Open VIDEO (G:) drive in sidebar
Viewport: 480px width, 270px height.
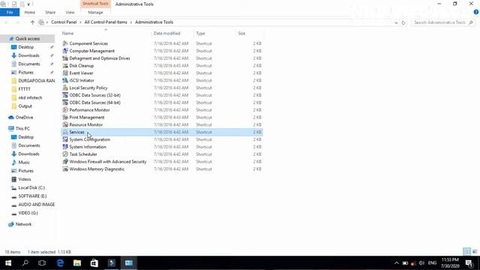tap(28, 213)
